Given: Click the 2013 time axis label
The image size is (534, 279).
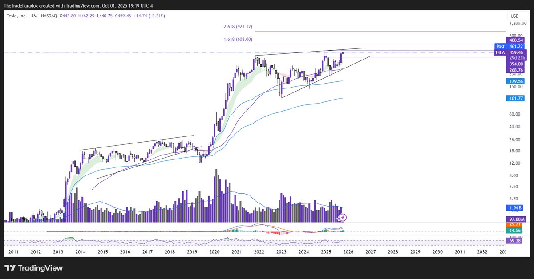Looking at the screenshot, I should tap(58, 252).
